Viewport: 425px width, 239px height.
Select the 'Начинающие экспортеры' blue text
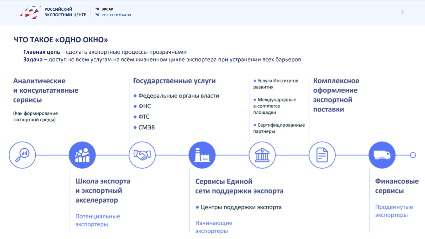214,227
